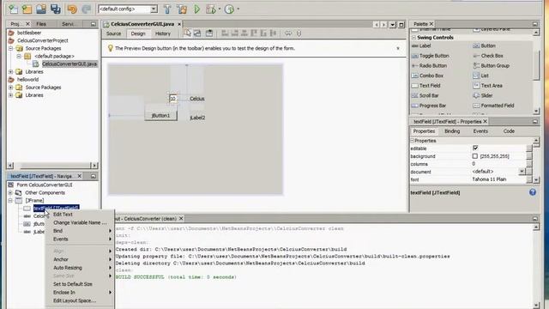This screenshot has width=549, height=309.
Task: Select the Design view tab
Action: tap(138, 33)
